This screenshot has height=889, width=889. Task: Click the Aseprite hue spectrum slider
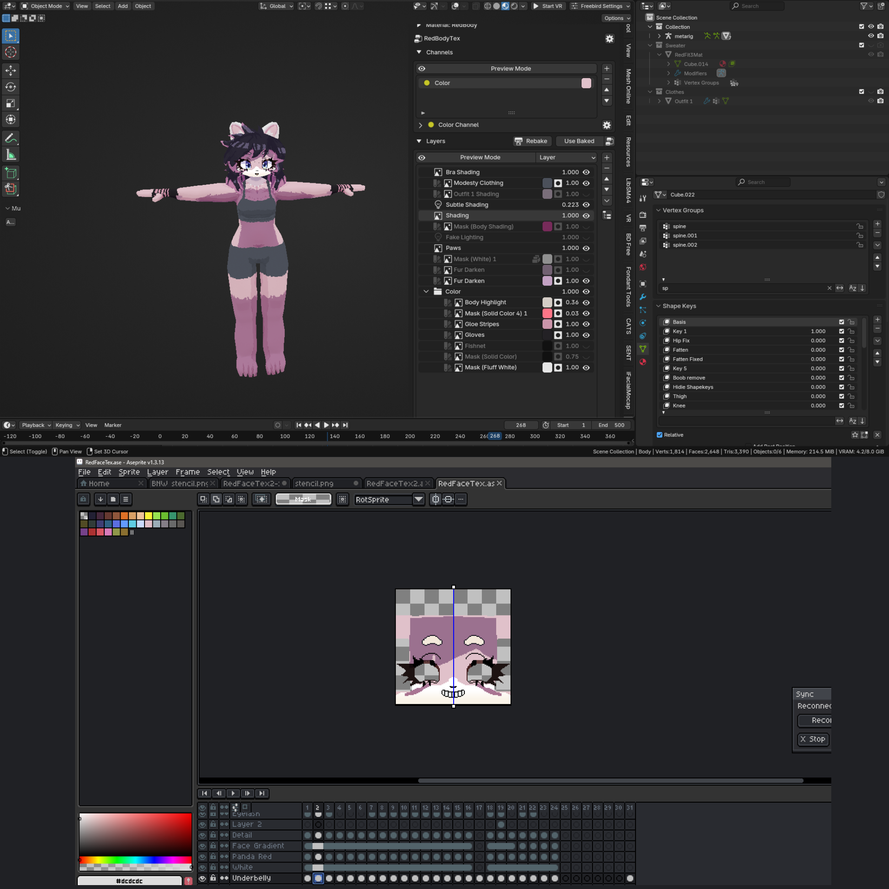135,860
